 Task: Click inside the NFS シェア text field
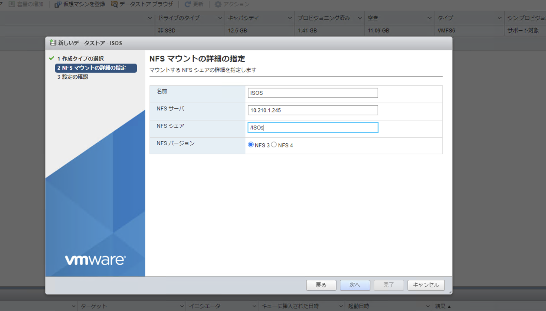[313, 127]
